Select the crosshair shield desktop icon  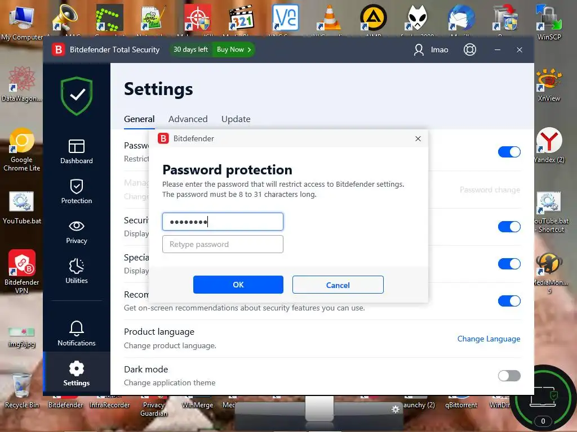[198, 17]
